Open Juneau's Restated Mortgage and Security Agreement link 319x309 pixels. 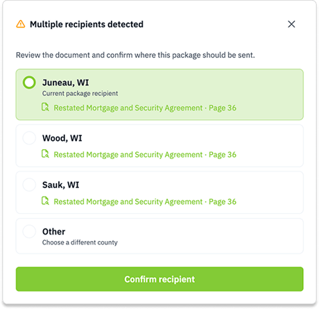click(145, 108)
